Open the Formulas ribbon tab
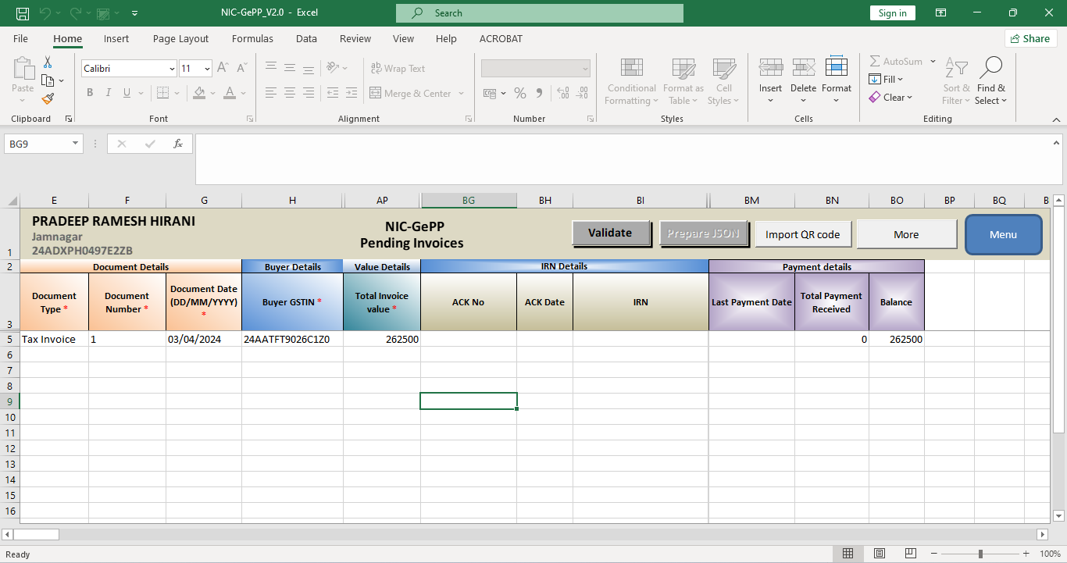 coord(252,38)
